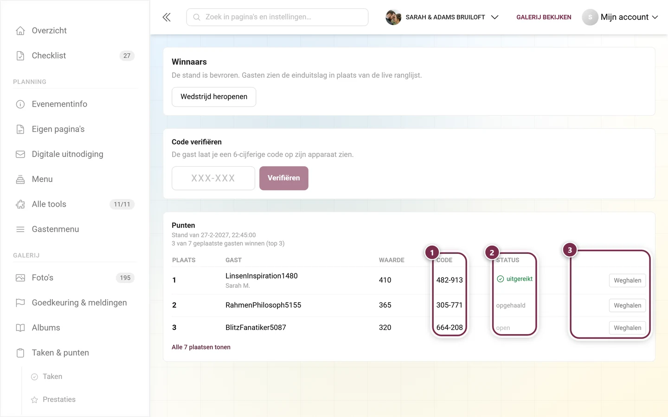Open the Galerij bekijken link
Screen dimensions: 668x417
tap(544, 17)
